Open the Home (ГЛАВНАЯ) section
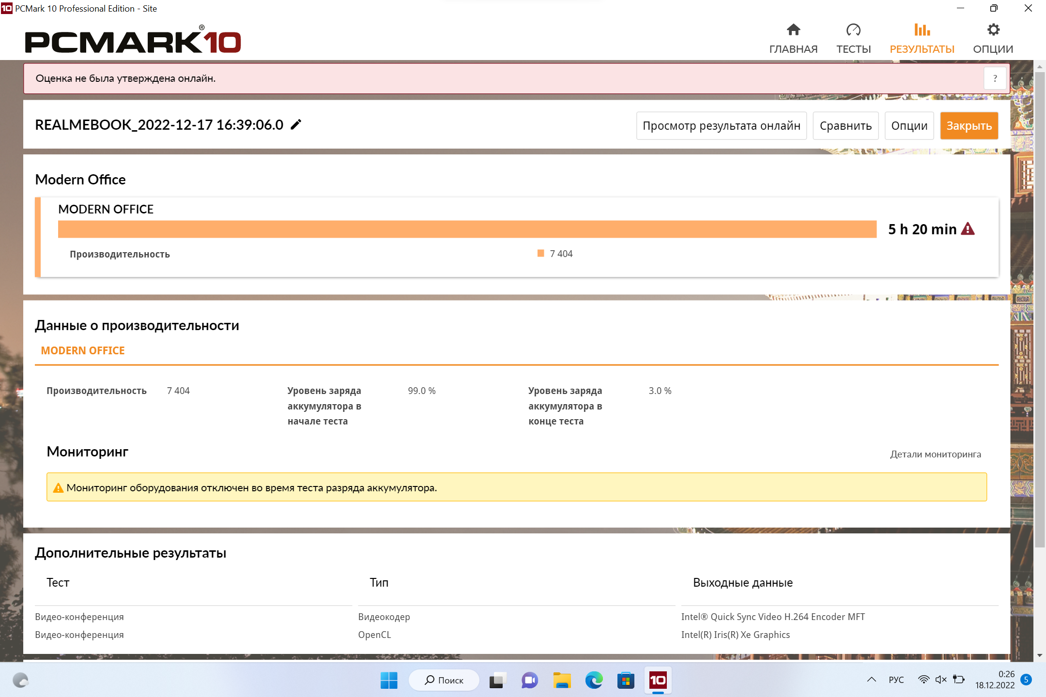 coord(793,39)
